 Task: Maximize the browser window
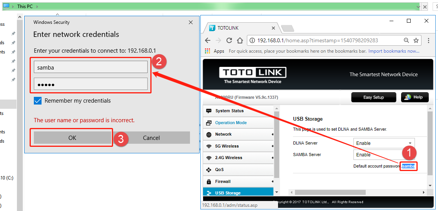(x=409, y=21)
